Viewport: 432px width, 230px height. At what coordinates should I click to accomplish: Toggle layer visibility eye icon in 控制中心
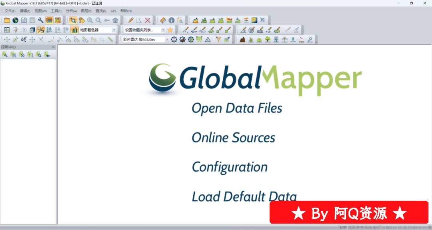point(47,54)
